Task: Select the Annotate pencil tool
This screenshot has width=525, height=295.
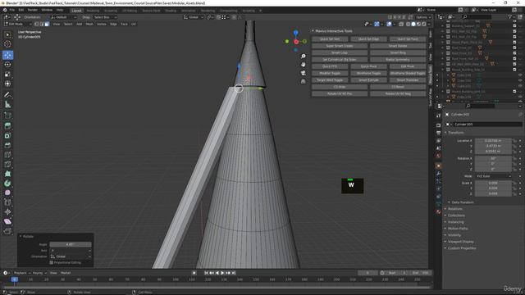Action: click(x=7, y=95)
